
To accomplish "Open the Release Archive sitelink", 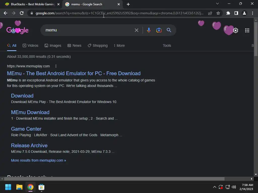I will coord(29,146).
